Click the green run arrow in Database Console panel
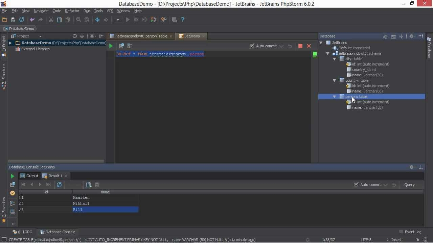Screen dimensions: 433x243 [x=13, y=176]
